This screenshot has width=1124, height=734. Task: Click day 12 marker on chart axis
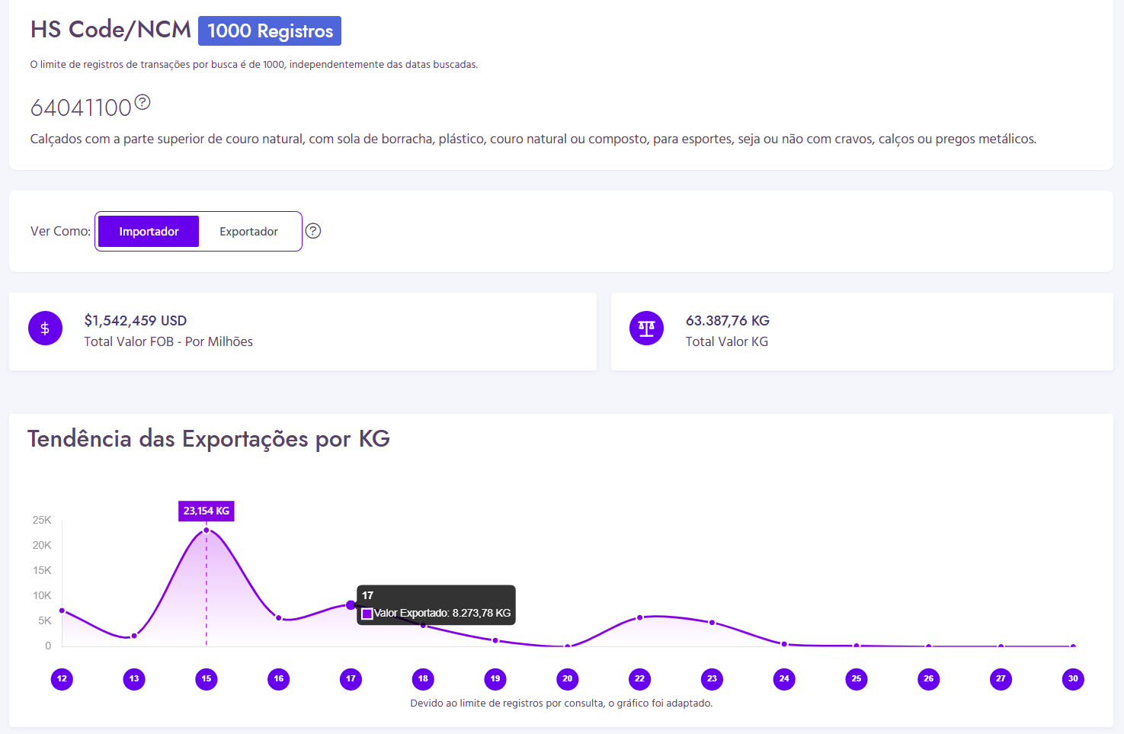pos(62,678)
